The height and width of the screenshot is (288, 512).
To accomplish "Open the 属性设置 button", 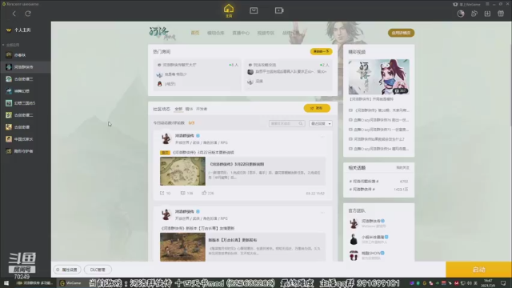I will 67,270.
